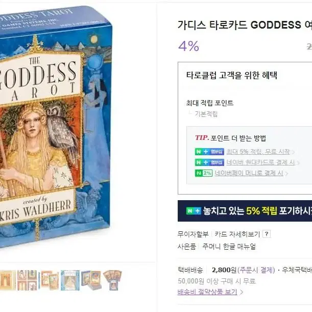This screenshot has height=312, width=312.
Task: Open the 네이버 현대카드로 결제 시 link
Action: (260, 162)
